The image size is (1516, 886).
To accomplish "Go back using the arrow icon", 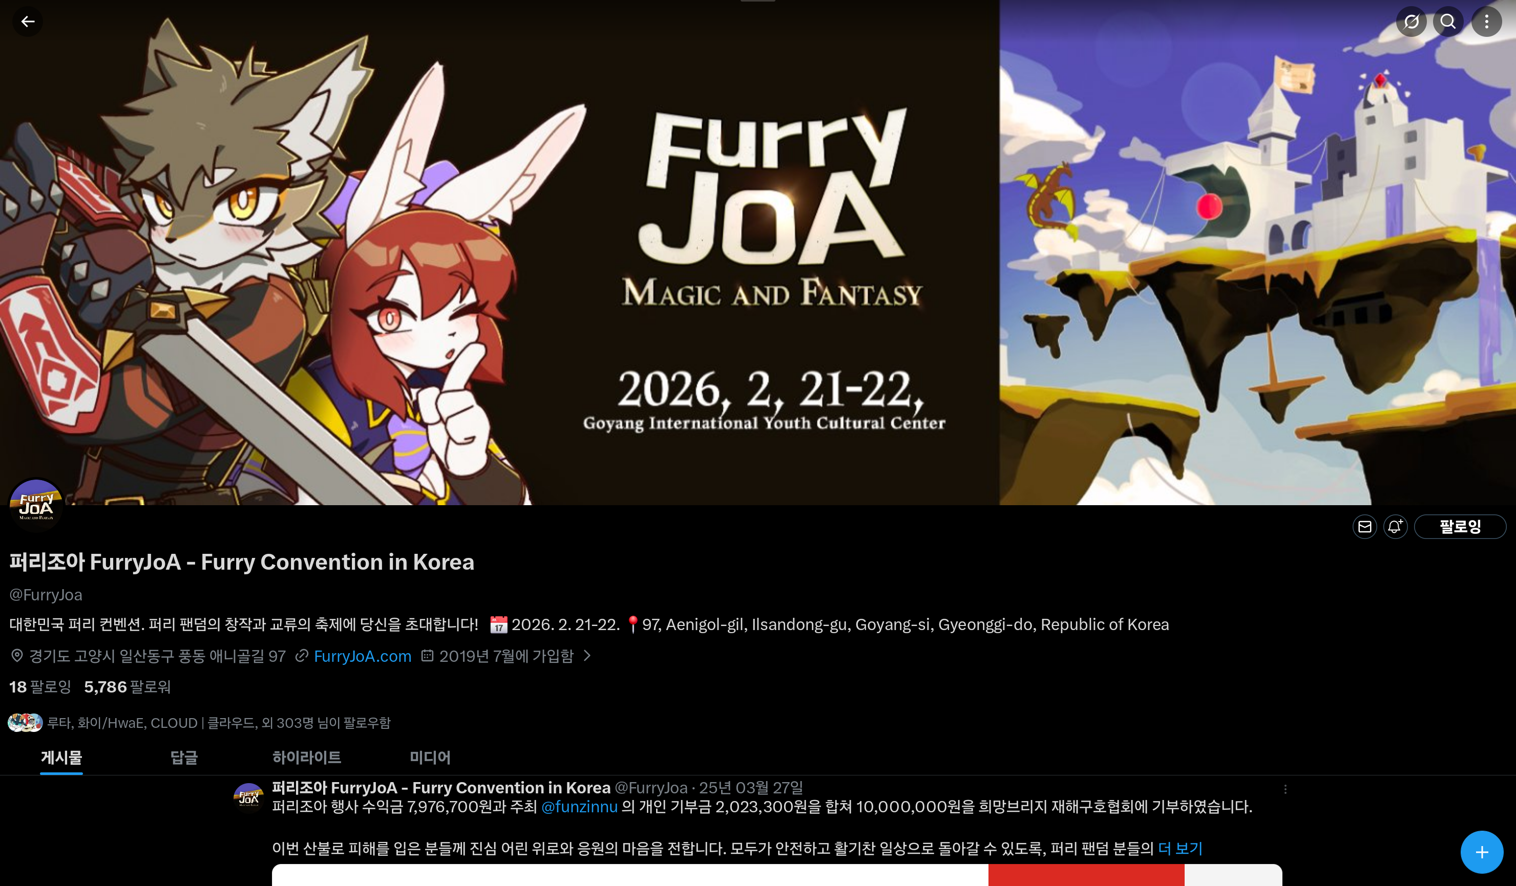I will tap(28, 21).
